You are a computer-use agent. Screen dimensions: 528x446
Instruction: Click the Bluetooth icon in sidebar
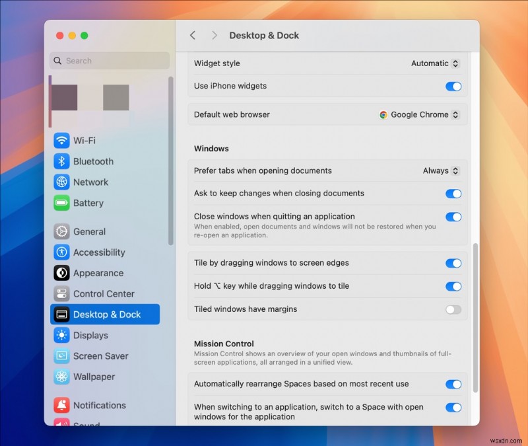pos(61,161)
